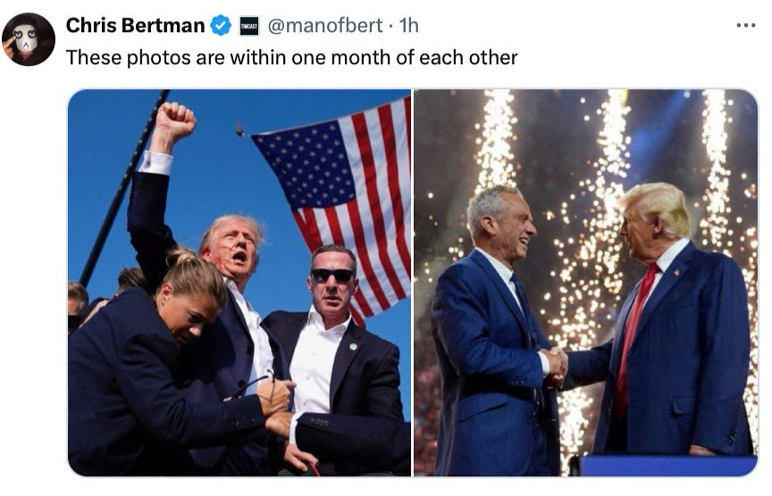Open the @manofbert handle link
The height and width of the screenshot is (496, 772).
(x=325, y=25)
